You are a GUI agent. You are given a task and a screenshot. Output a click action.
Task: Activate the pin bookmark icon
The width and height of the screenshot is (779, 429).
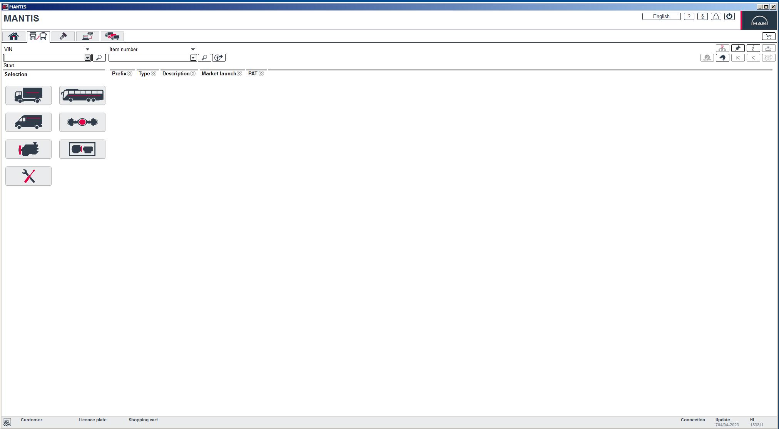click(737, 48)
